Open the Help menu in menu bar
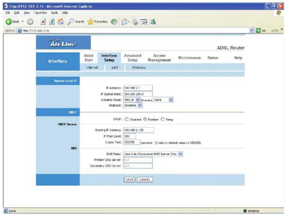The height and width of the screenshot is (214, 285). tap(65, 13)
